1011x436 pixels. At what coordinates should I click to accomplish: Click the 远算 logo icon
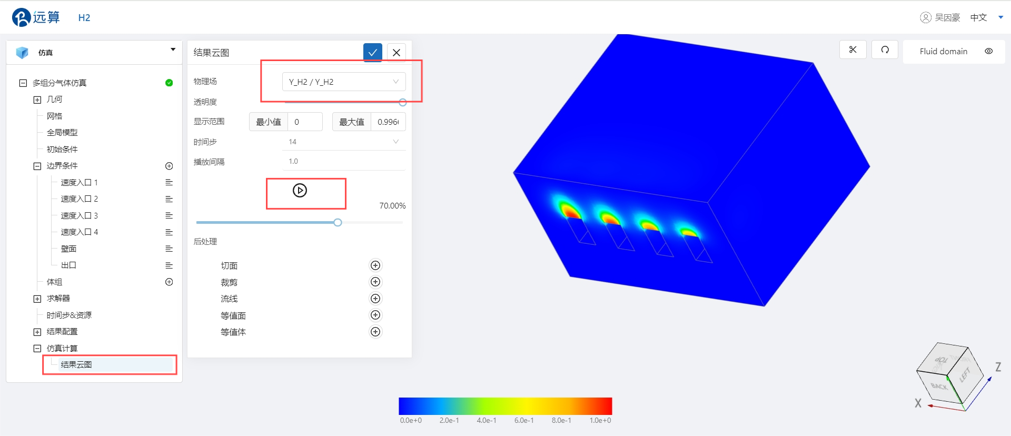click(x=22, y=17)
